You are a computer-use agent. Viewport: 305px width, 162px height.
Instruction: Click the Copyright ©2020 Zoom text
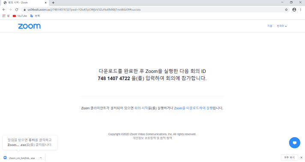click(152, 134)
